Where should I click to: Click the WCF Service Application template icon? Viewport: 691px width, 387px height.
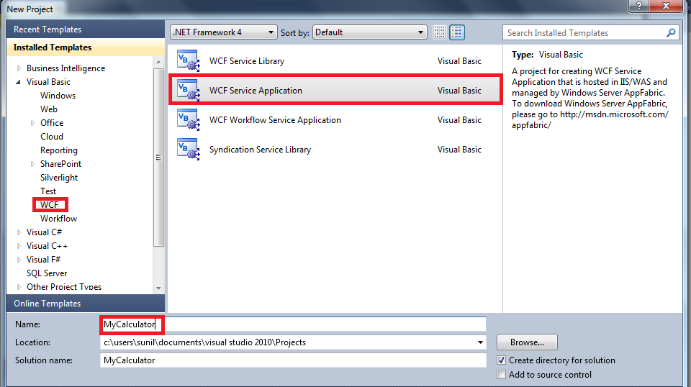[x=188, y=90]
